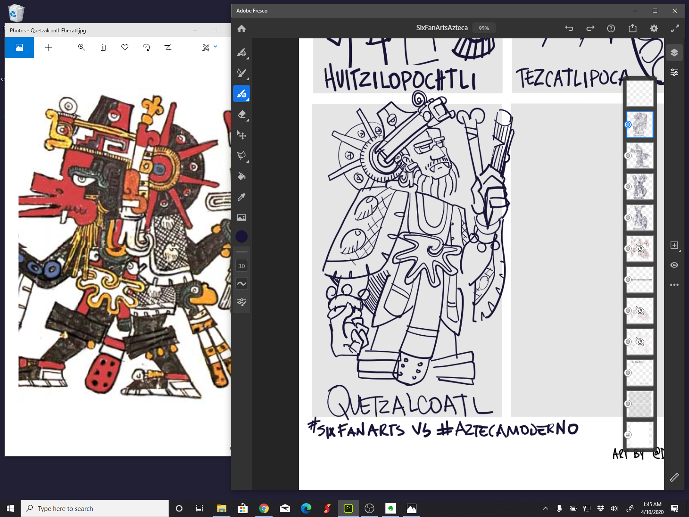Open Google Chrome from taskbar

click(x=264, y=508)
